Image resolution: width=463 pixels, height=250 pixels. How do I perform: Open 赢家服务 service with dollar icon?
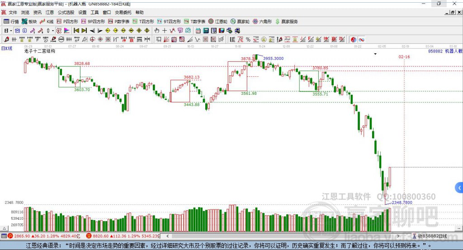pos(287,22)
